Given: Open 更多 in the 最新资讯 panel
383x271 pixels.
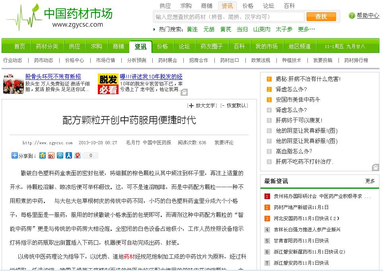Looking at the screenshot, I should pos(370,181).
